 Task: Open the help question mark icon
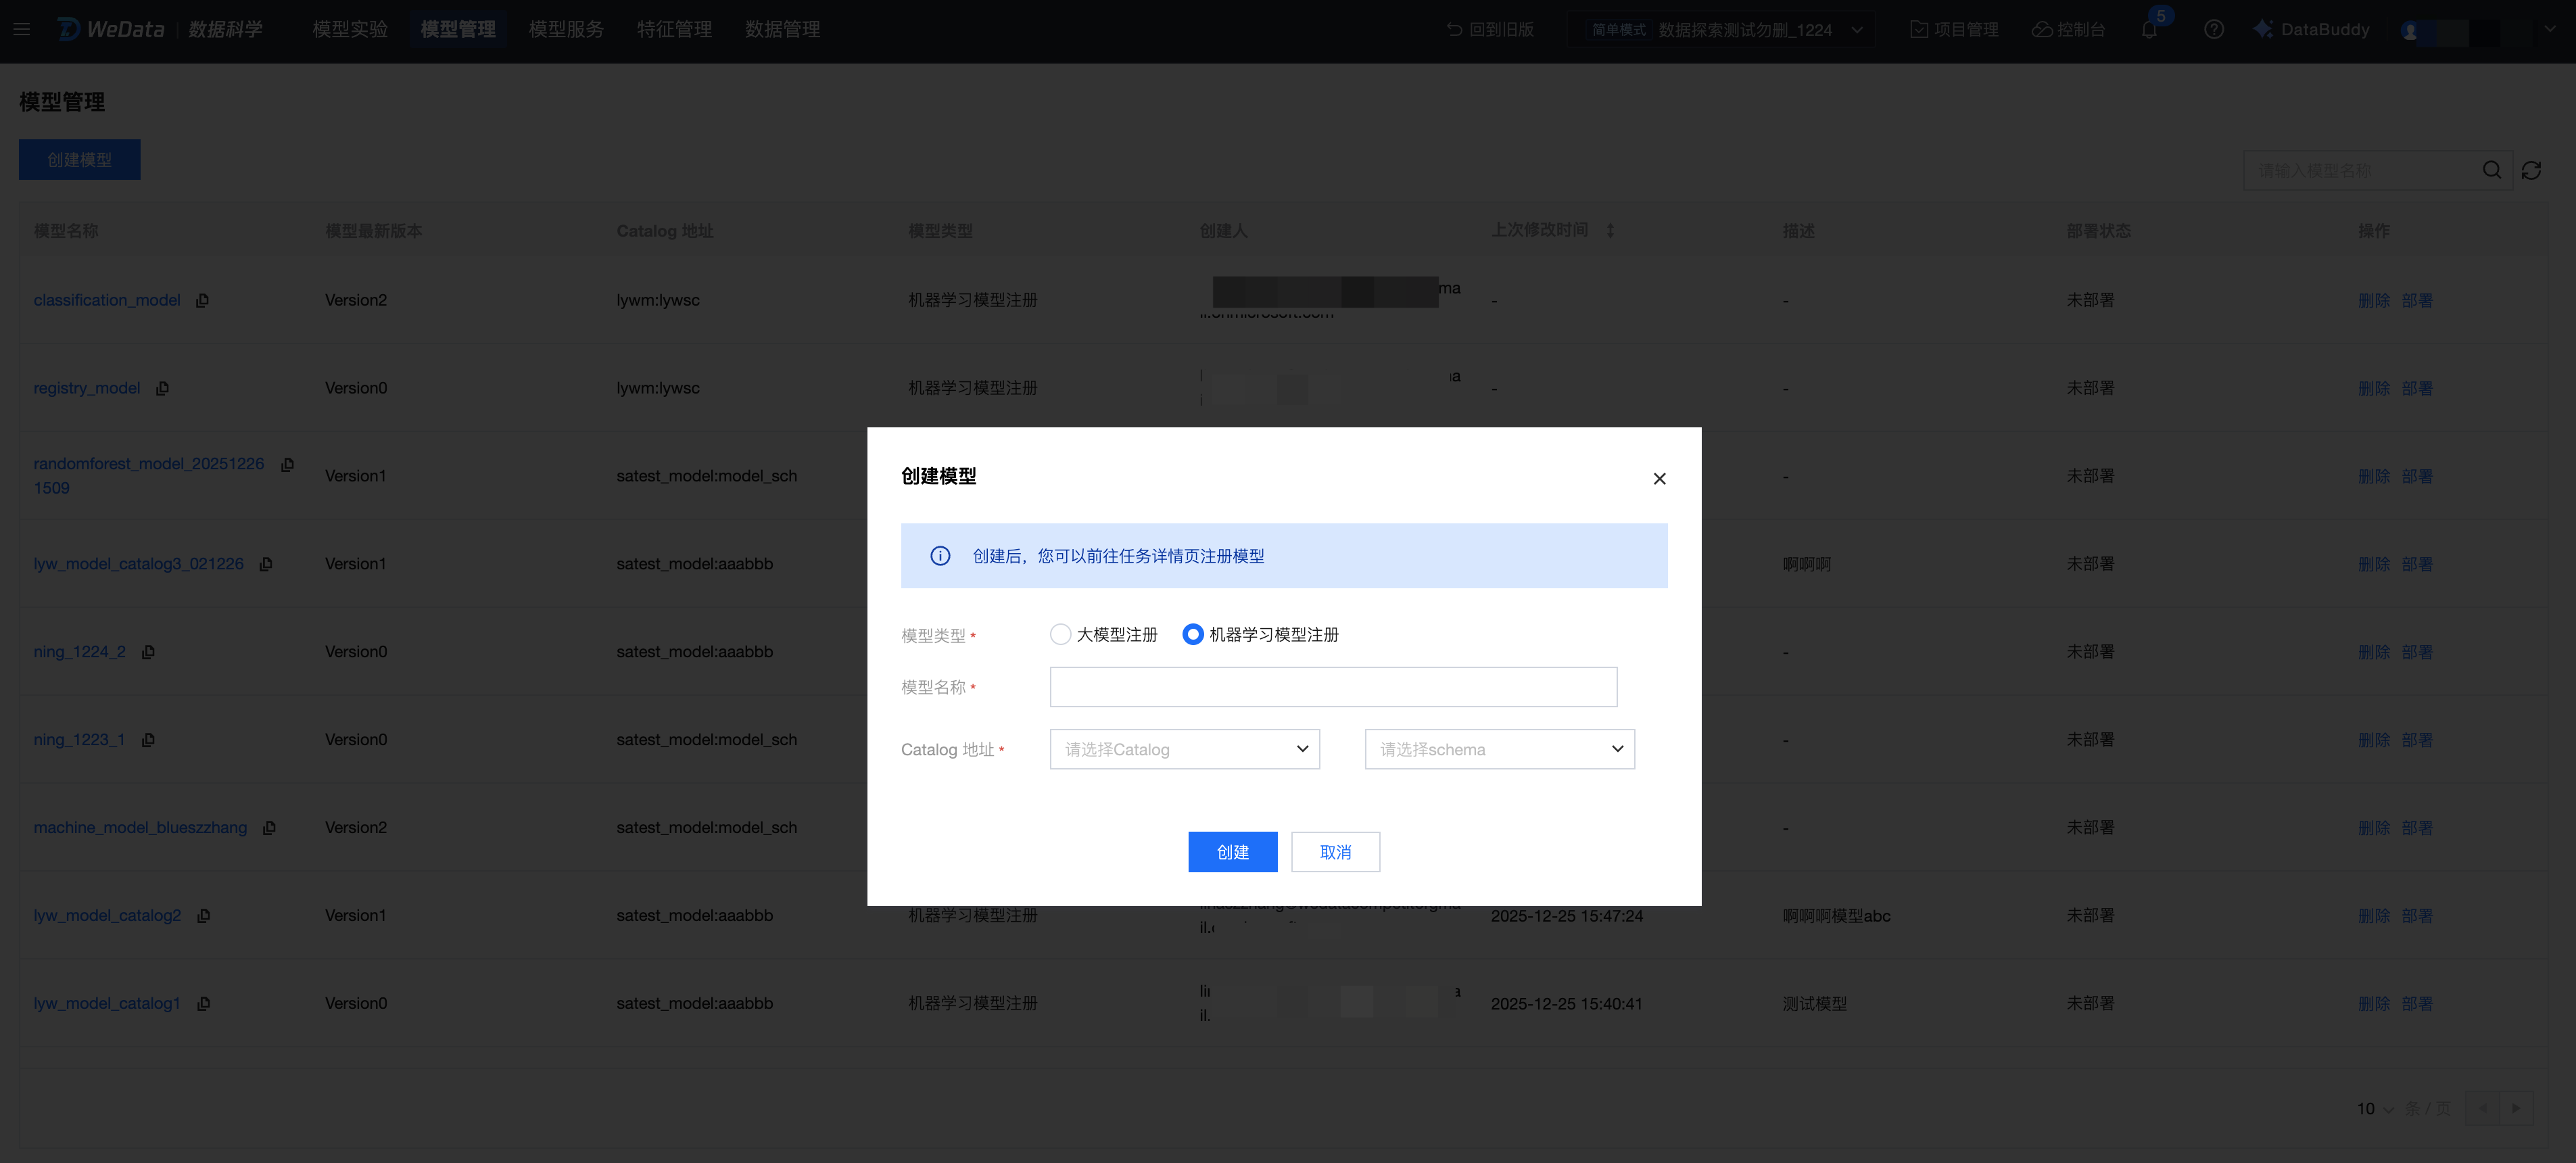click(x=2213, y=29)
